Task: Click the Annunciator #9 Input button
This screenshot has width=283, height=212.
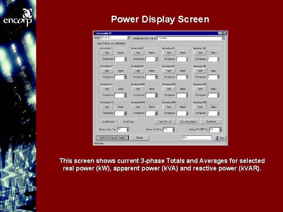Action: 107,89
